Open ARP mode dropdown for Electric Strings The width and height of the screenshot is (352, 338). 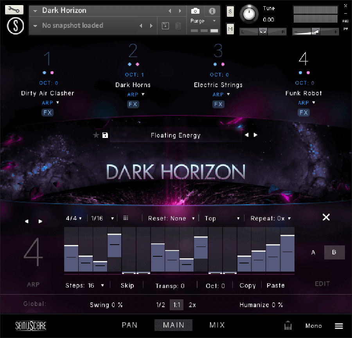tap(228, 94)
